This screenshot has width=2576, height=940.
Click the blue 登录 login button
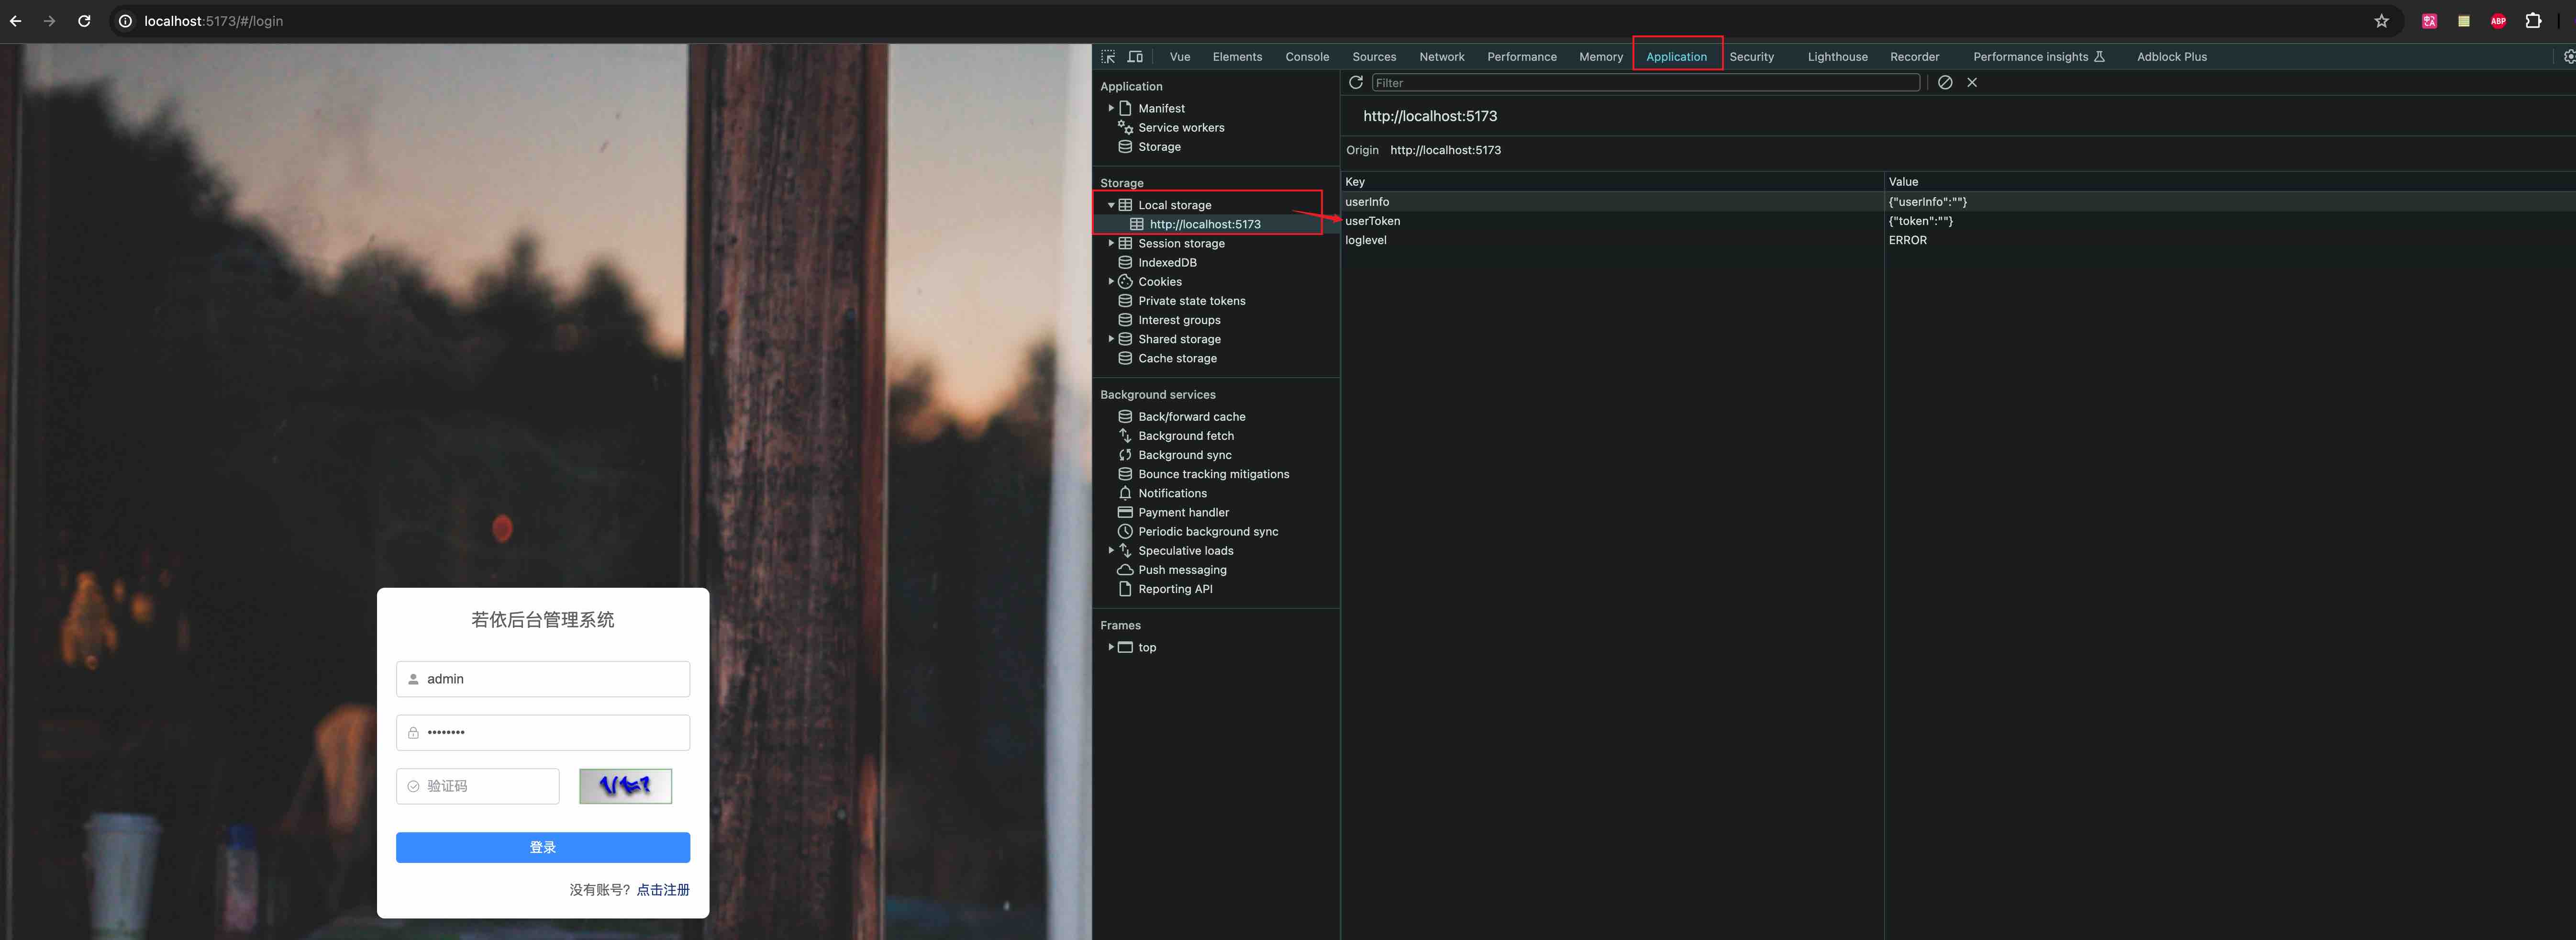[543, 847]
